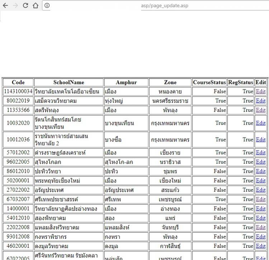Reload the page with refresh icon

click(x=25, y=5)
